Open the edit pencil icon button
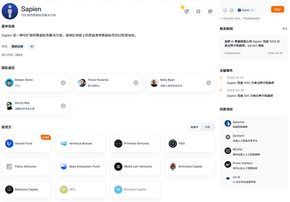The width and height of the screenshot is (290, 202). pos(186,12)
